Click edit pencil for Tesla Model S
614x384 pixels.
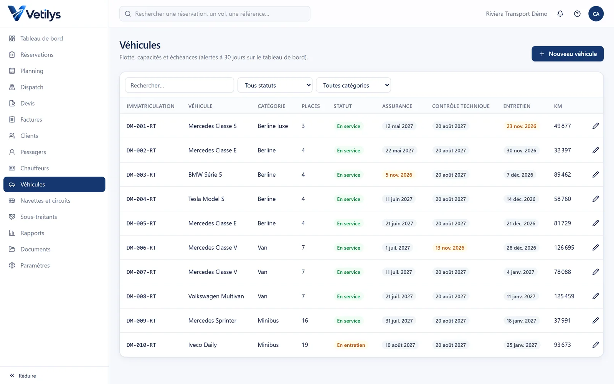coord(596,199)
